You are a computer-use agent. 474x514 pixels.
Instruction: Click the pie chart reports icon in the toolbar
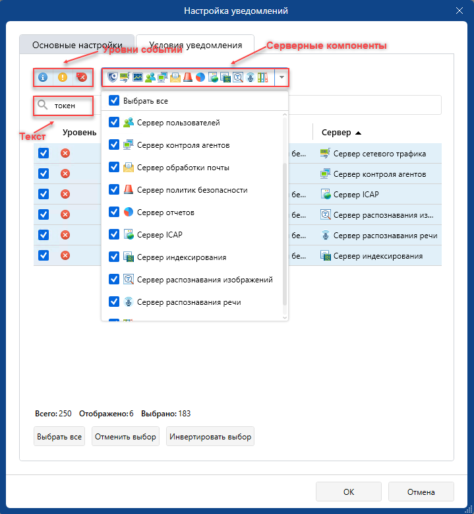tap(200, 77)
